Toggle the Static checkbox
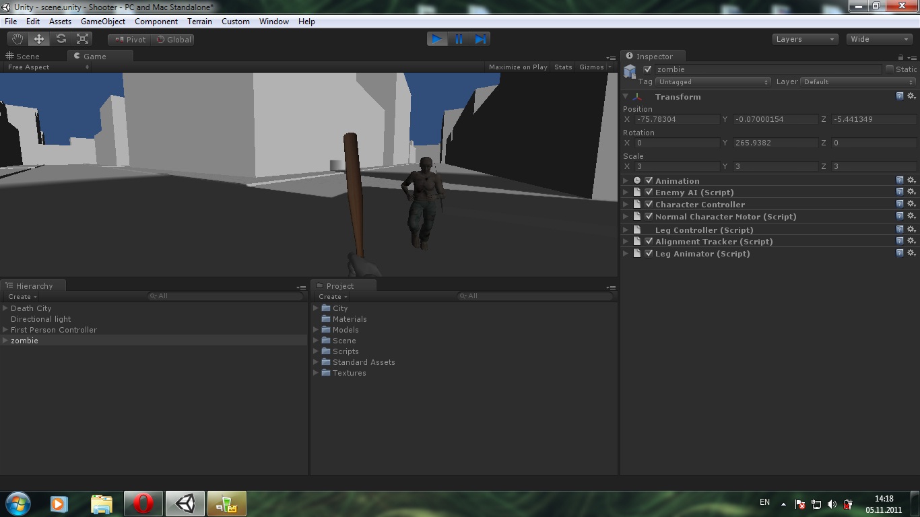This screenshot has height=517, width=920. [x=889, y=69]
